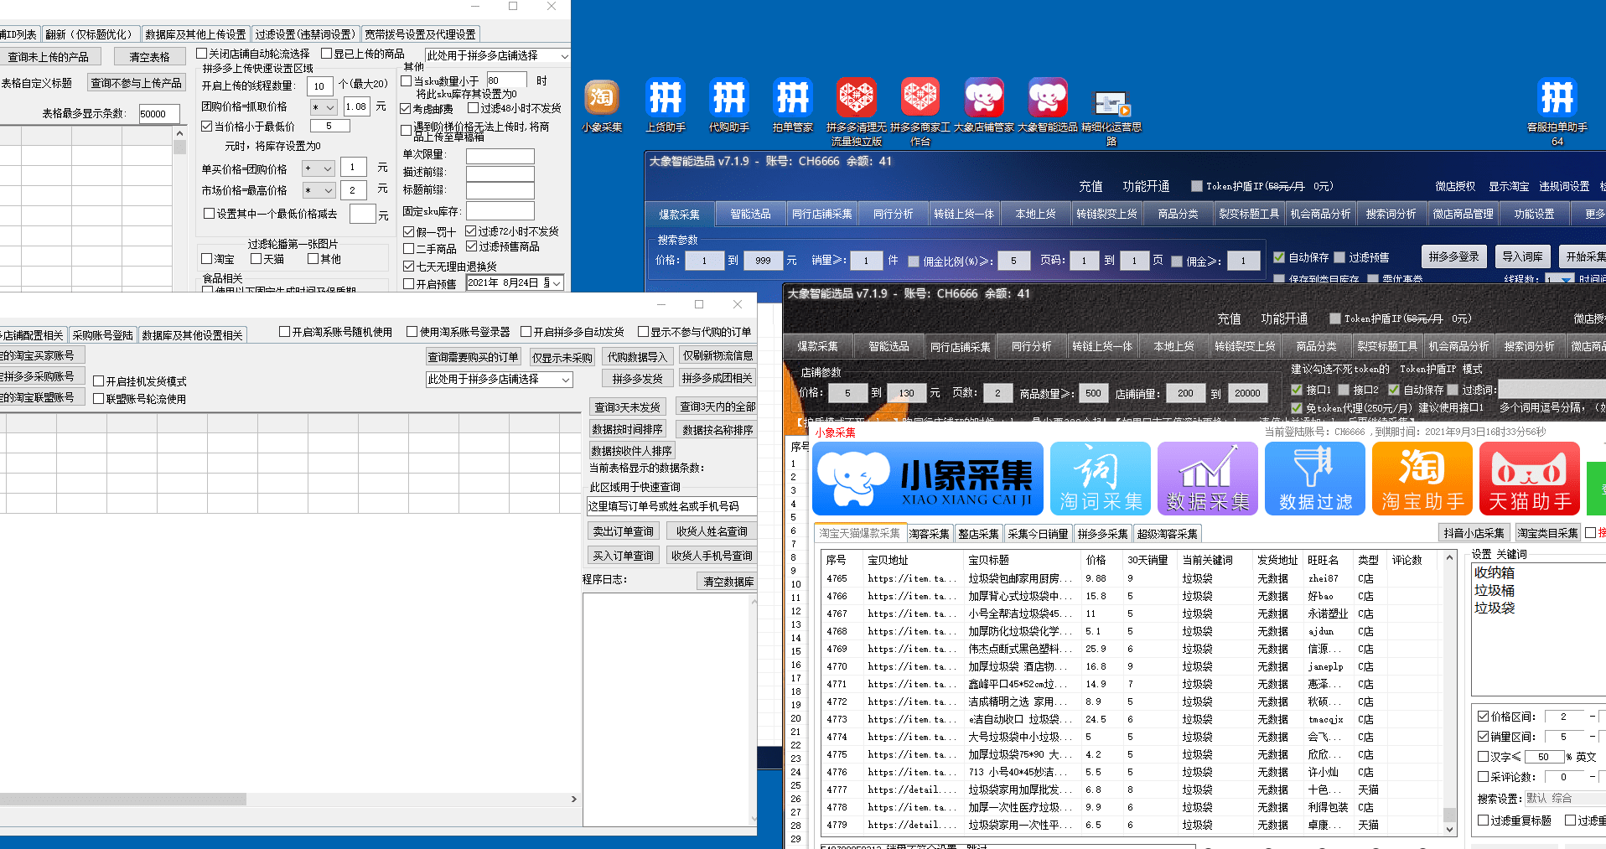Click the order table horizontal scrollbar
The height and width of the screenshot is (849, 1606).
point(123,800)
